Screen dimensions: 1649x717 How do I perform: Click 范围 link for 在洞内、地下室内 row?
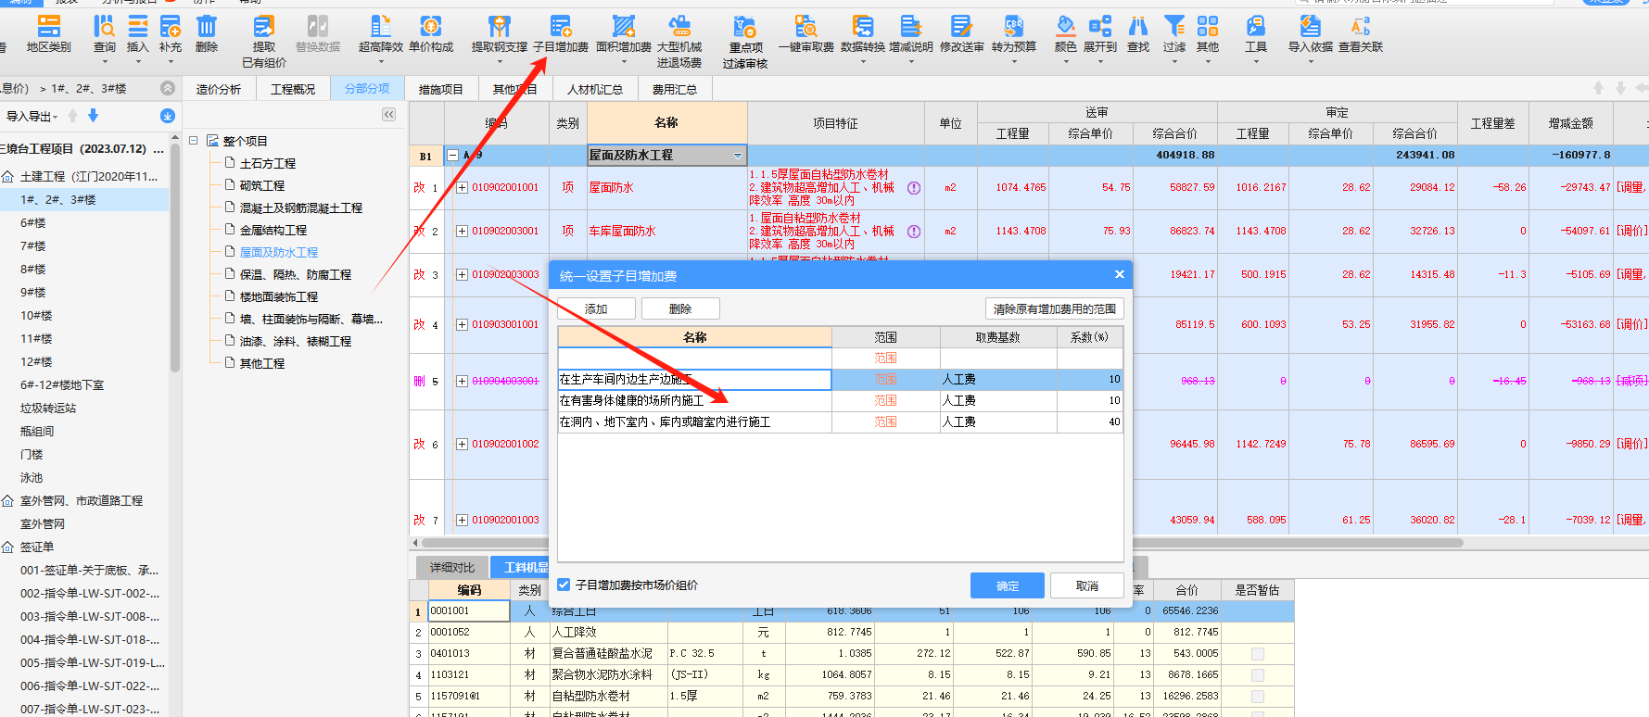[885, 421]
